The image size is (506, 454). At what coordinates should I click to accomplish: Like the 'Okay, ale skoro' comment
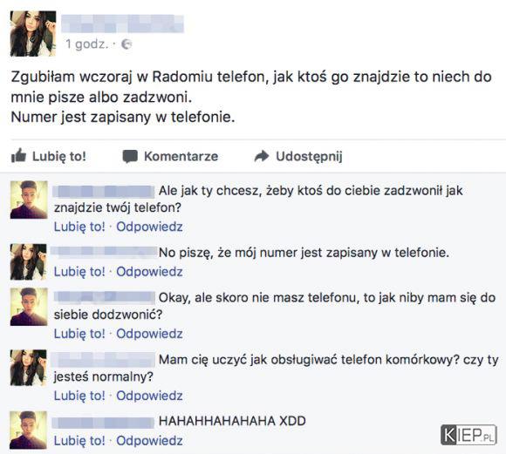pyautogui.click(x=79, y=334)
